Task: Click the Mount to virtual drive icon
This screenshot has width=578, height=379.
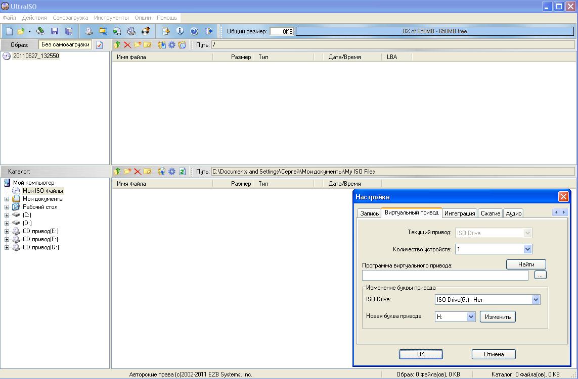Action: pyautogui.click(x=131, y=31)
